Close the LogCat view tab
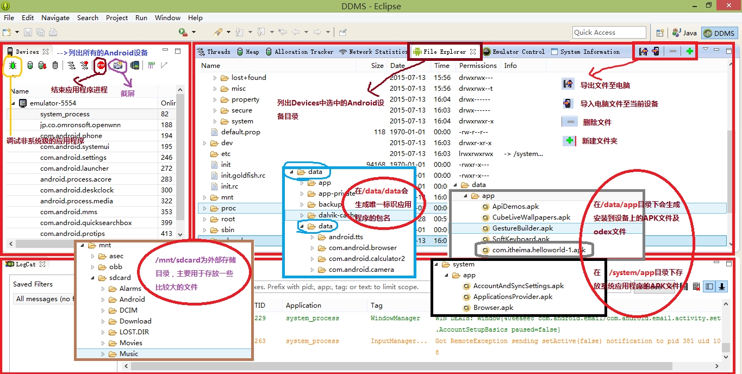Viewport: 742px width, 374px height. pos(42,264)
